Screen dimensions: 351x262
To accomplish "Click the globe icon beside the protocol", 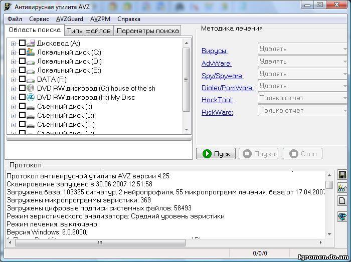I will (342, 217).
